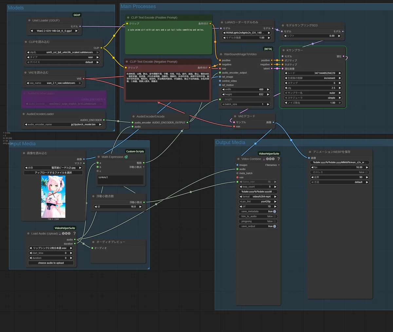Click the Load Audio help question mark

[74, 233]
